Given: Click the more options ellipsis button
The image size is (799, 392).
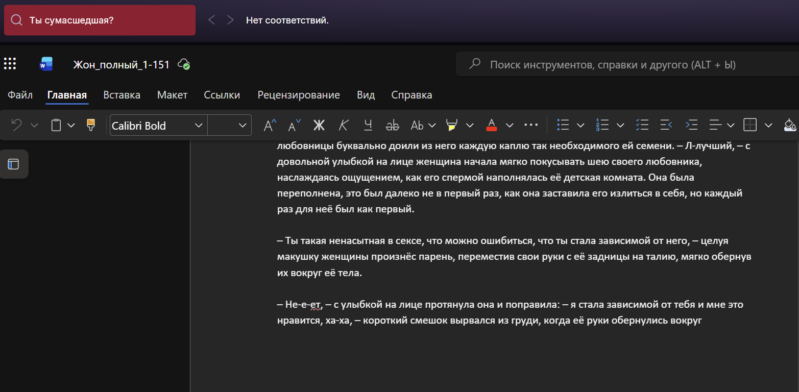Looking at the screenshot, I should coord(531,125).
